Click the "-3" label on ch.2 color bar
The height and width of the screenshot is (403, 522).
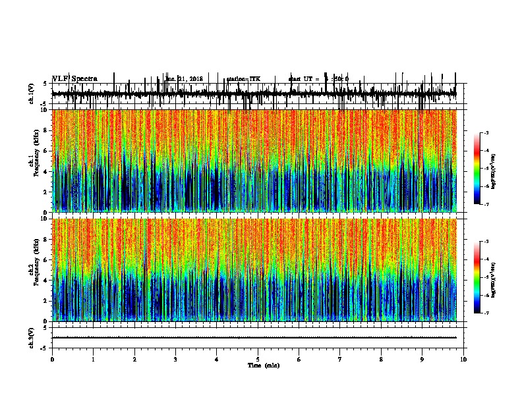tap(486, 242)
